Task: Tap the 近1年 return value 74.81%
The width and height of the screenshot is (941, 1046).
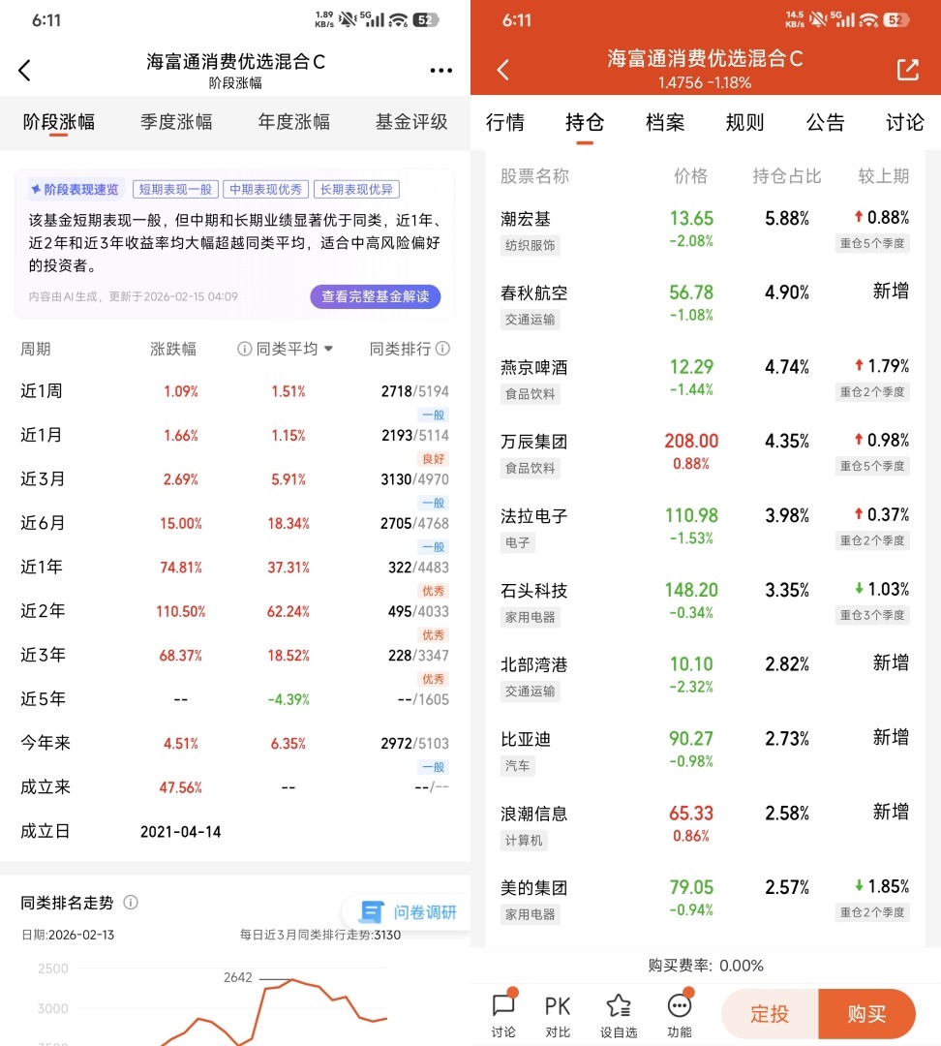Action: tap(181, 567)
